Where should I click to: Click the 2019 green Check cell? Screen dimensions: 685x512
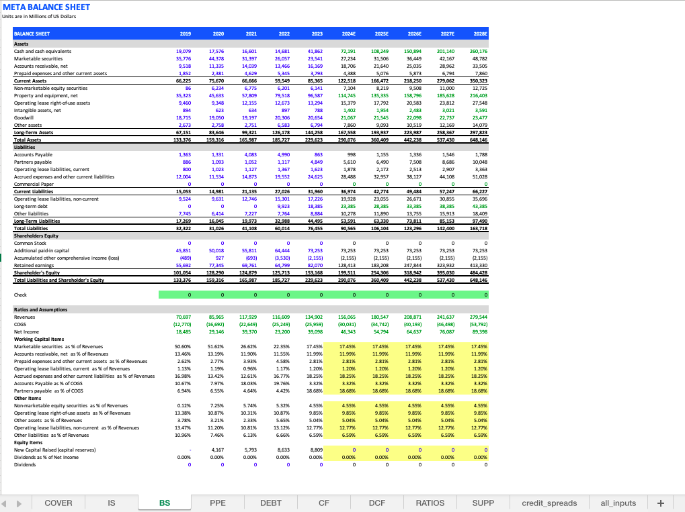(175, 295)
